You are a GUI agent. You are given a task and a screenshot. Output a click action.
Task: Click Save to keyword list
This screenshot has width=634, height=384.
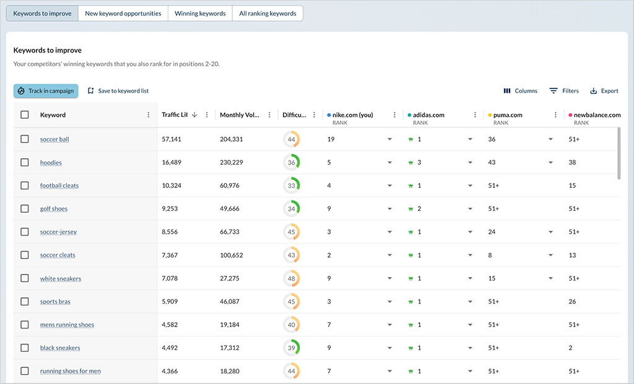click(118, 91)
